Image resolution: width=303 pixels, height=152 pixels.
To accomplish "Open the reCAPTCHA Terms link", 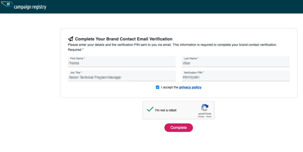I will [209, 117].
